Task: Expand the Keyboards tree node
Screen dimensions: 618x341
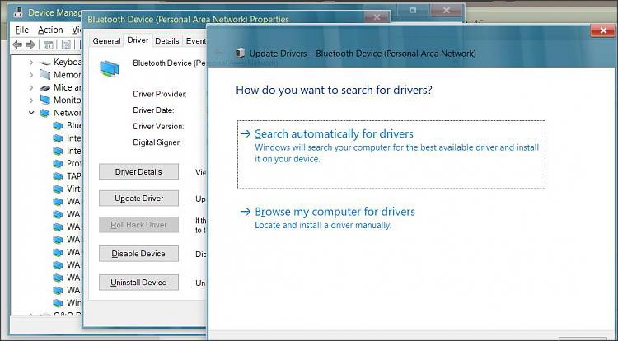Action: (31, 63)
